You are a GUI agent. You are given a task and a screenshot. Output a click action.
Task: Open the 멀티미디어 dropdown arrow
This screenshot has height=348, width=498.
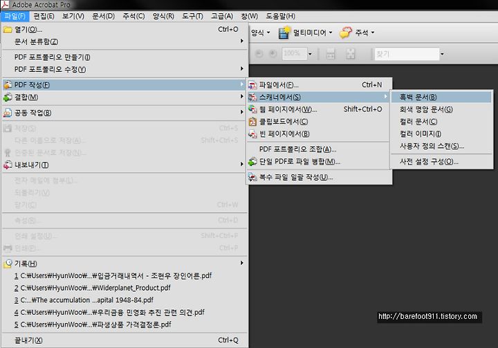tap(331, 33)
